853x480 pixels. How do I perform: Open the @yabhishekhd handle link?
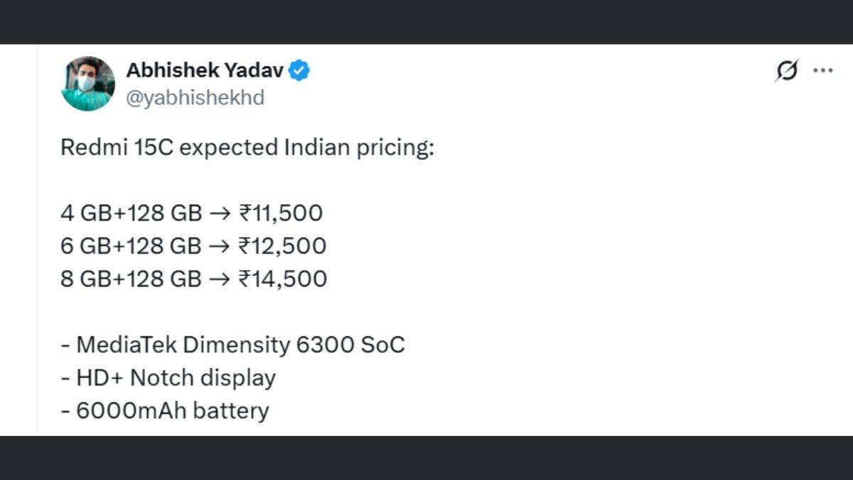point(195,97)
